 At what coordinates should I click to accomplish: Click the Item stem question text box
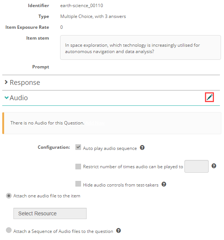pos(140,48)
